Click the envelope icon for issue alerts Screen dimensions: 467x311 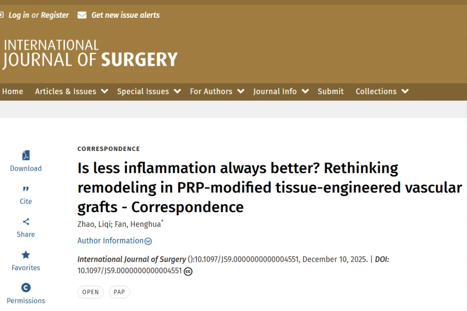click(82, 15)
